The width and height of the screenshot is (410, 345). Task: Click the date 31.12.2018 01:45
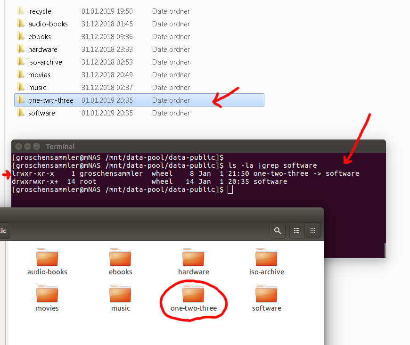(x=107, y=24)
